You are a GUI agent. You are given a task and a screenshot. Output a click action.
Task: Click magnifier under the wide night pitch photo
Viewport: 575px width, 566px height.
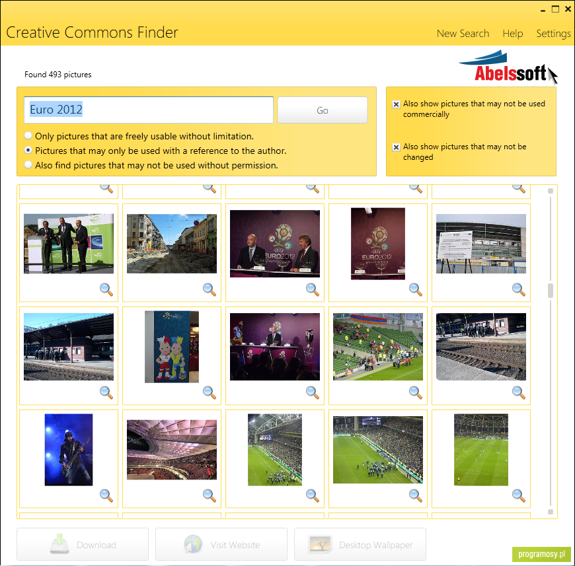pos(416,495)
